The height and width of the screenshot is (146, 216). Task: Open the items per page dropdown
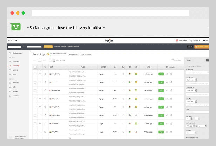[x=52, y=60]
